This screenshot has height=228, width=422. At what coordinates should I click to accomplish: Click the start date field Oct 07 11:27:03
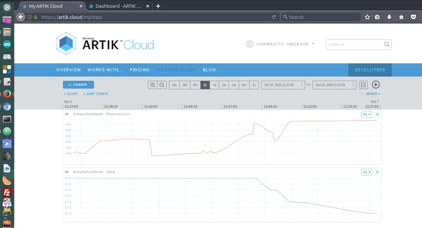click(283, 85)
